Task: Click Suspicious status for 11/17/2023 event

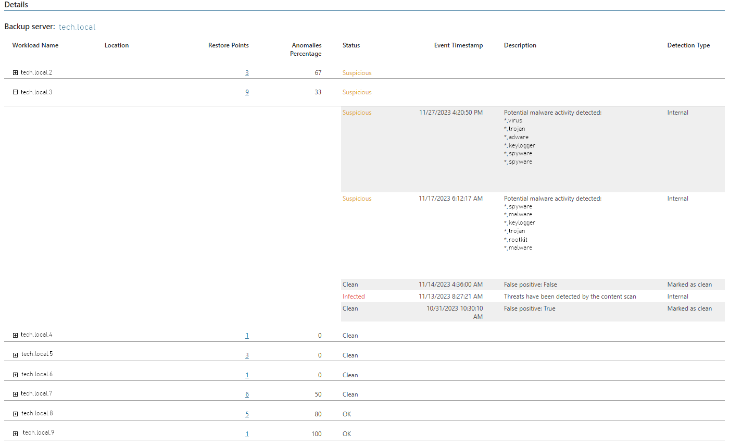Action: [x=357, y=199]
